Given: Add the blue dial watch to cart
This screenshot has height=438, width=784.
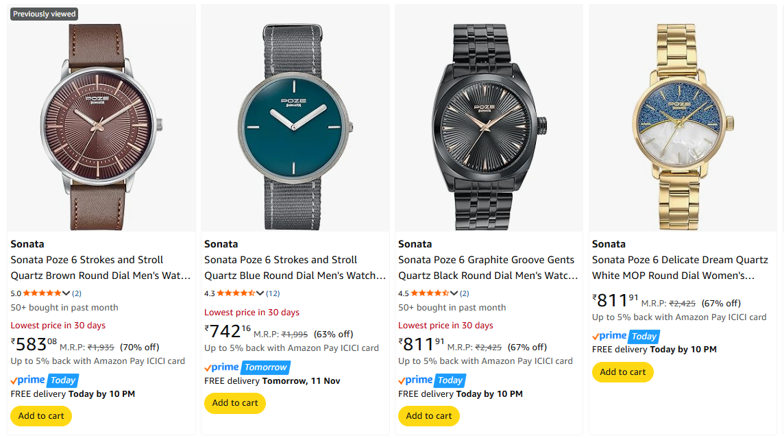Looking at the screenshot, I should (235, 403).
